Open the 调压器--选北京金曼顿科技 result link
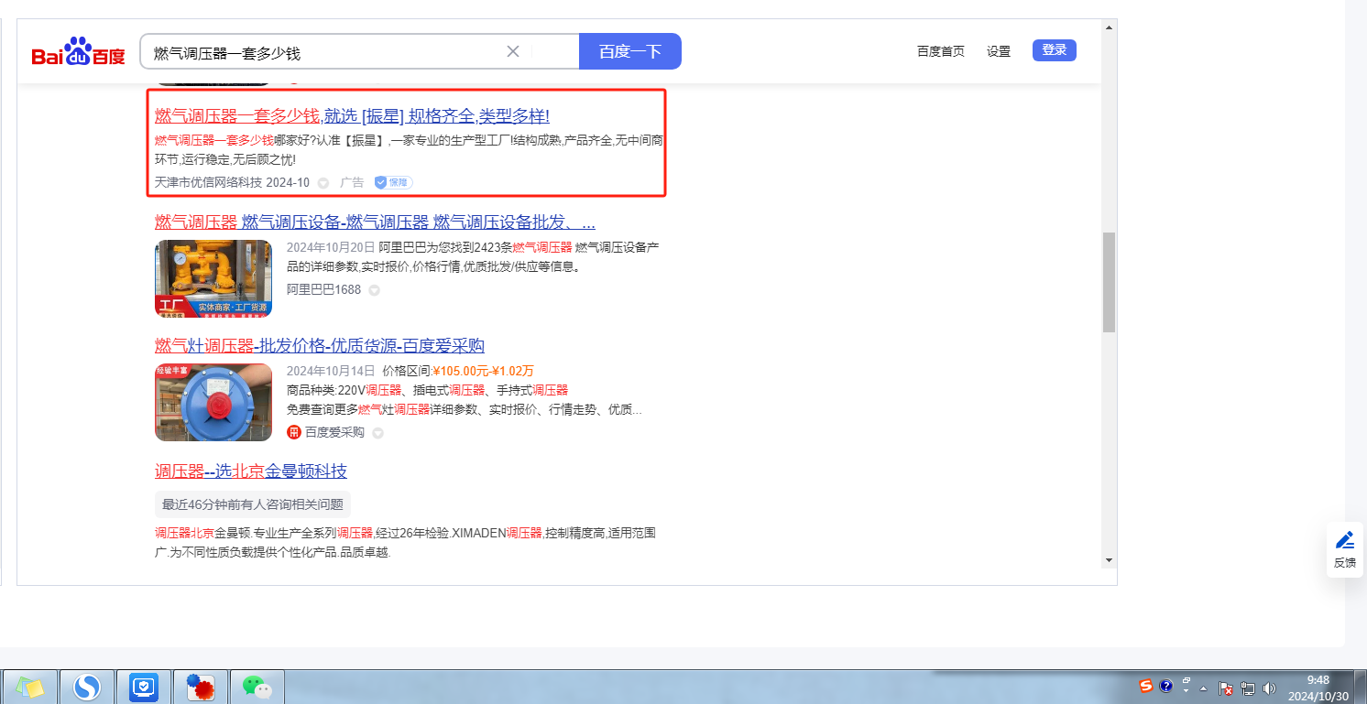The height and width of the screenshot is (704, 1367). point(251,471)
